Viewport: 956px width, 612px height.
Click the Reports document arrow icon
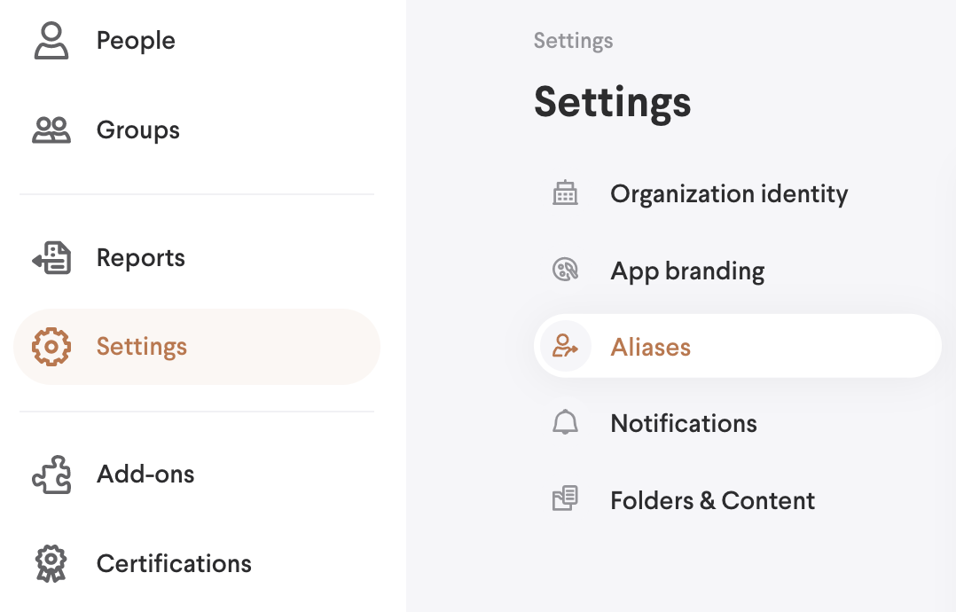pos(51,258)
